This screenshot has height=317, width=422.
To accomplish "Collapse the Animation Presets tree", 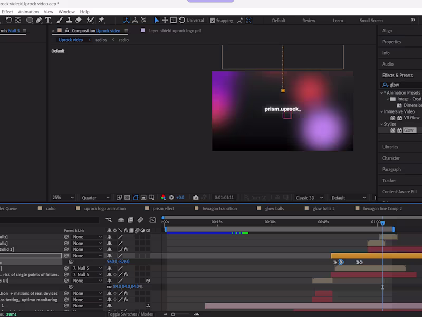I will (381, 93).
